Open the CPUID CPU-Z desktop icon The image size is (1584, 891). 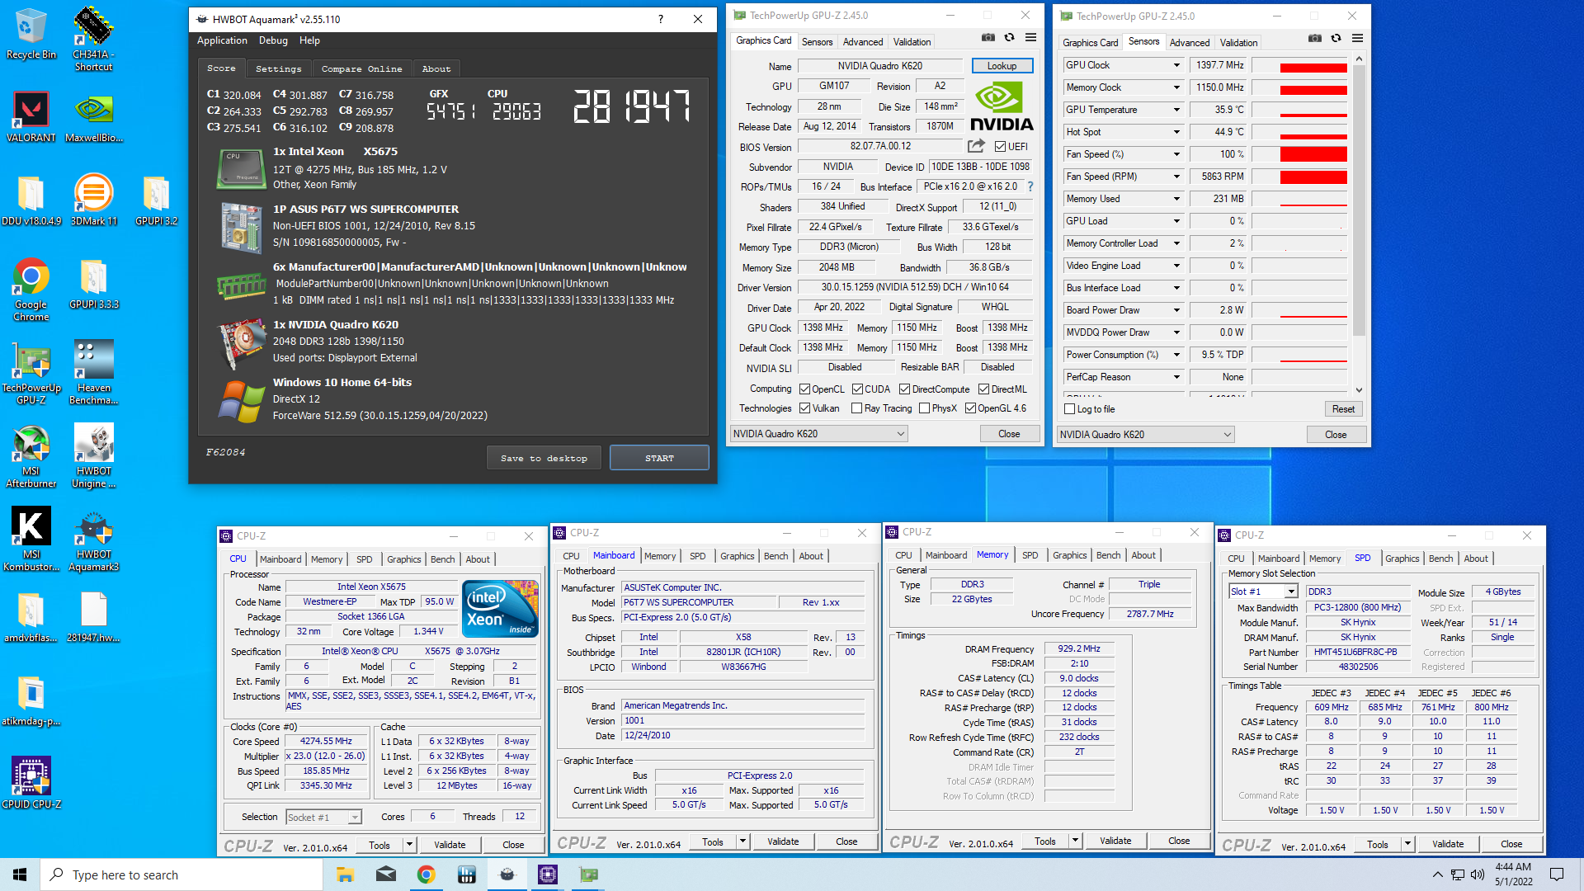(x=31, y=782)
